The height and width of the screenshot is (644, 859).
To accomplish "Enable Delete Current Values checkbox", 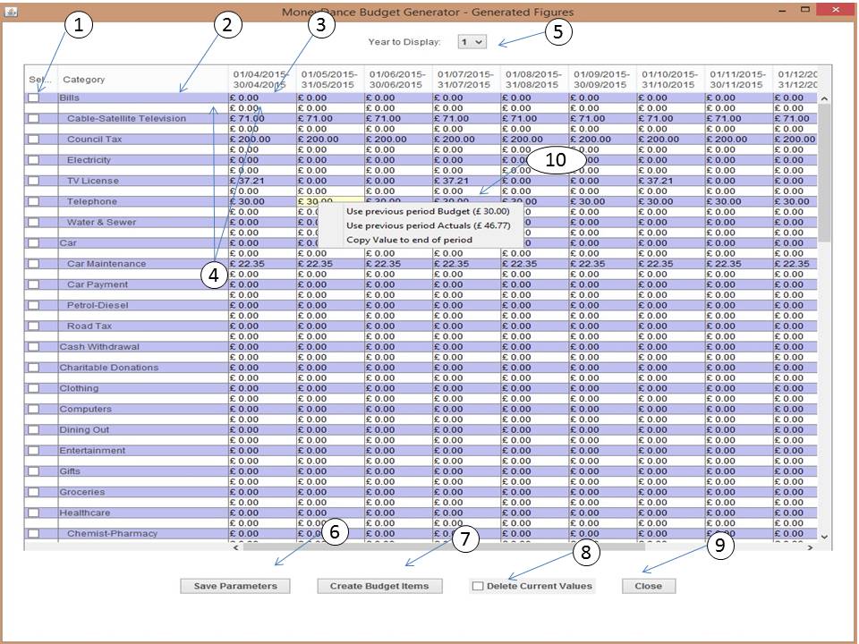I will pyautogui.click(x=478, y=586).
